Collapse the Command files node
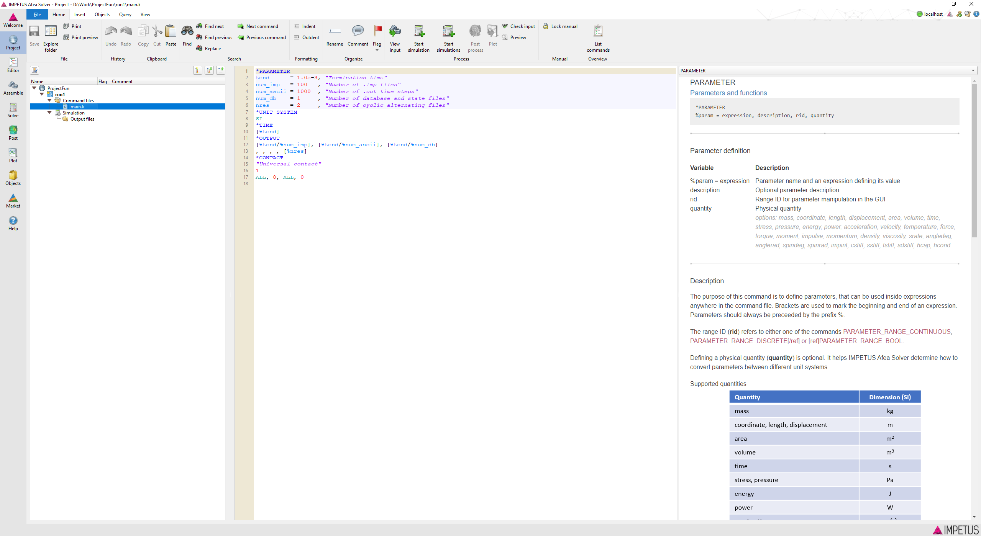The width and height of the screenshot is (981, 536). [49, 100]
